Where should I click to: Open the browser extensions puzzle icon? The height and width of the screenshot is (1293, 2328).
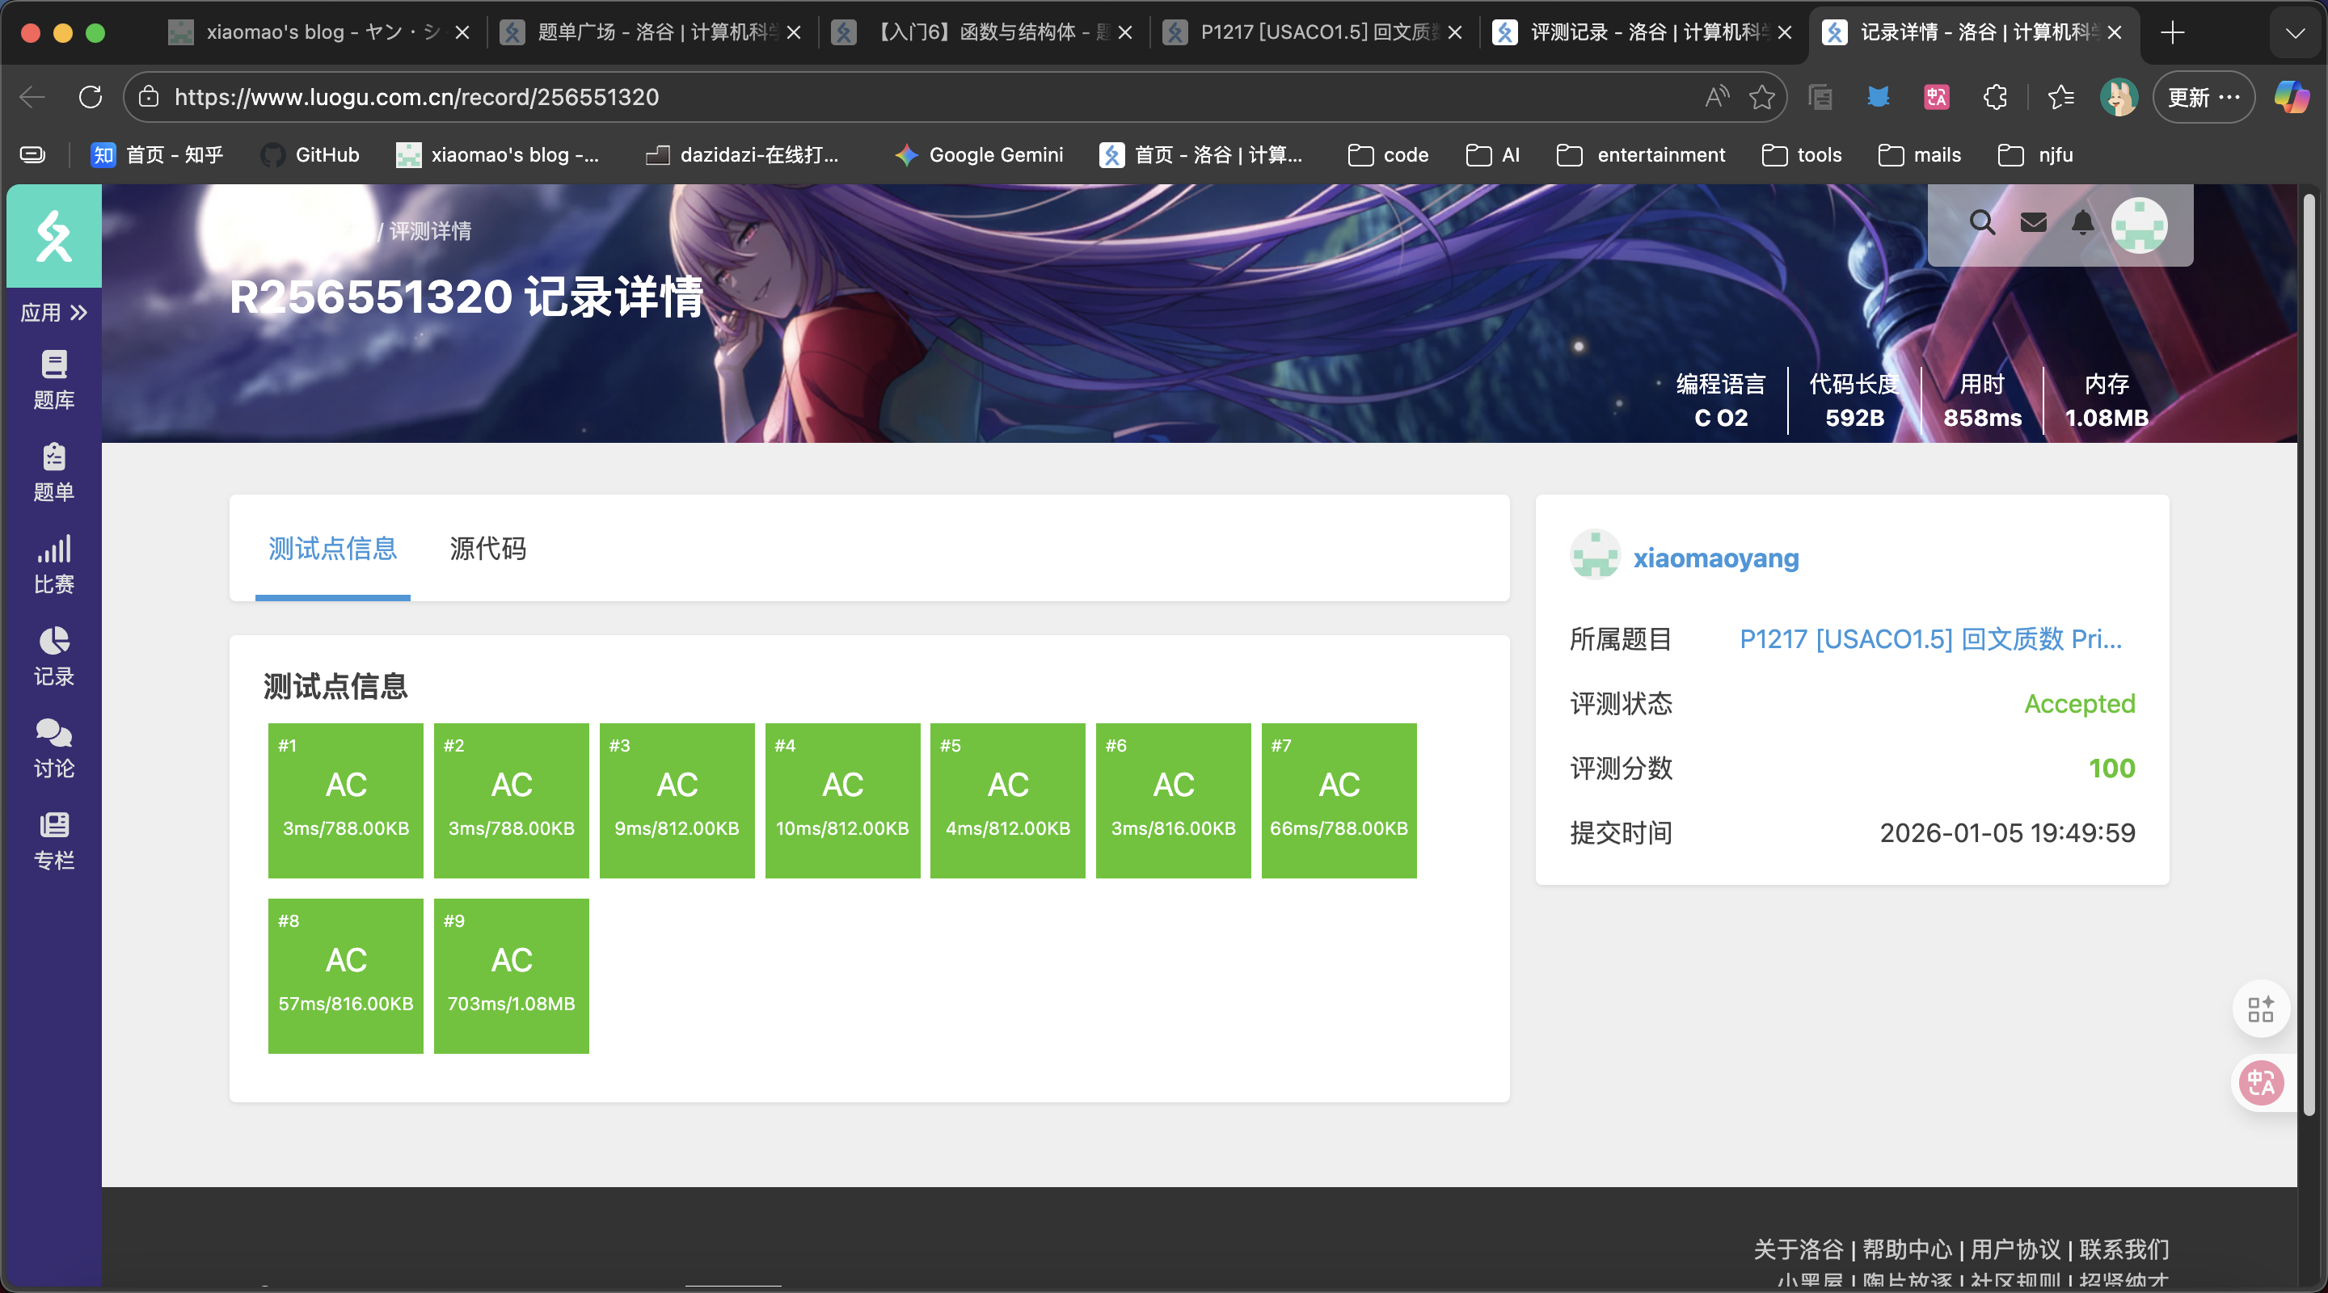click(x=1994, y=97)
